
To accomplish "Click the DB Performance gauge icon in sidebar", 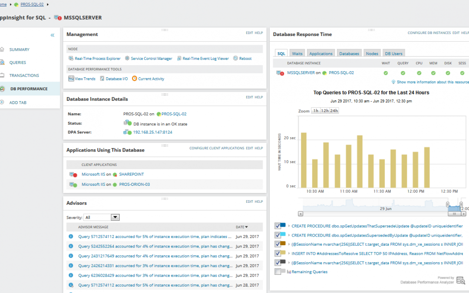I will (3, 89).
